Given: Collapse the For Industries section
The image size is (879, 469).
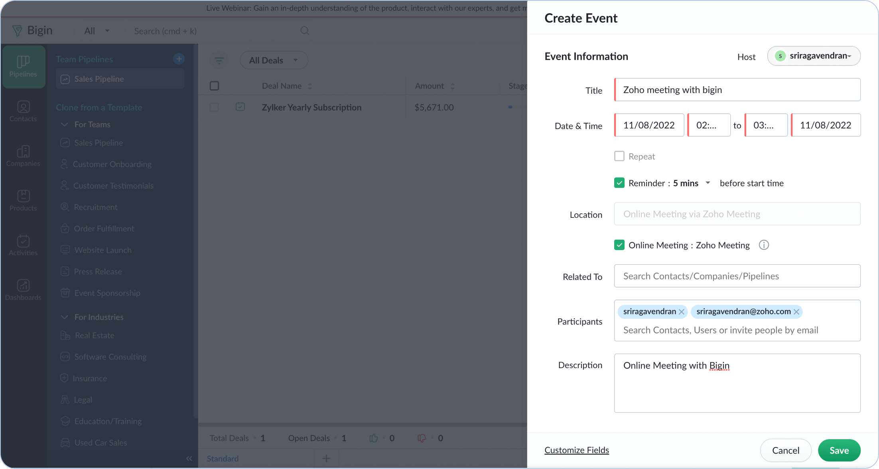Looking at the screenshot, I should point(65,317).
